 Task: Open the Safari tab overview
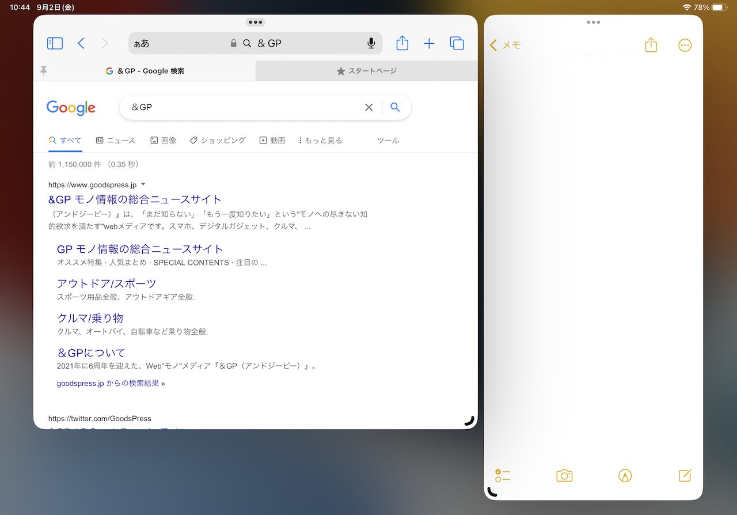(457, 43)
